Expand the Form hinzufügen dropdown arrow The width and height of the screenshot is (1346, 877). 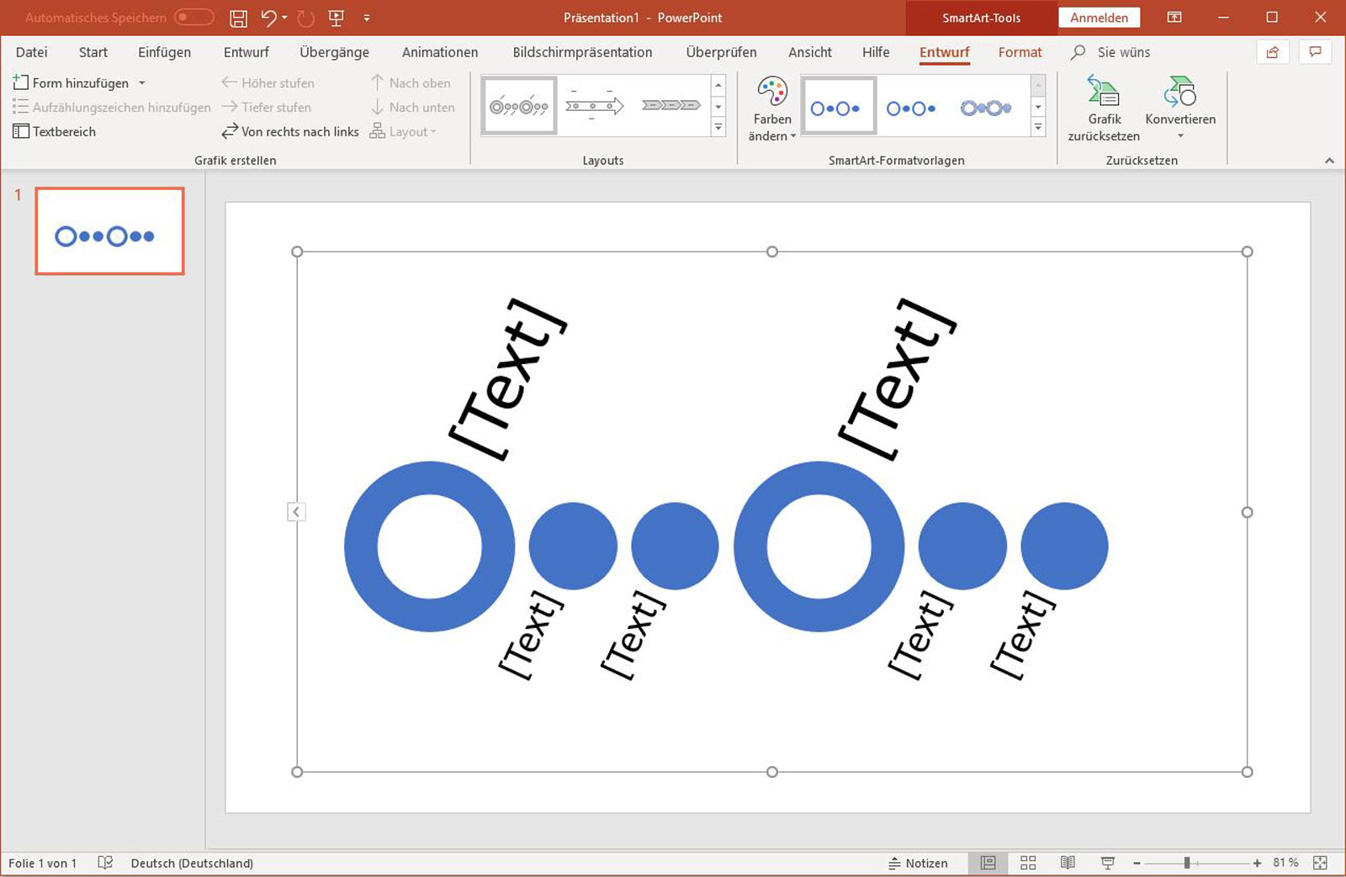(140, 82)
